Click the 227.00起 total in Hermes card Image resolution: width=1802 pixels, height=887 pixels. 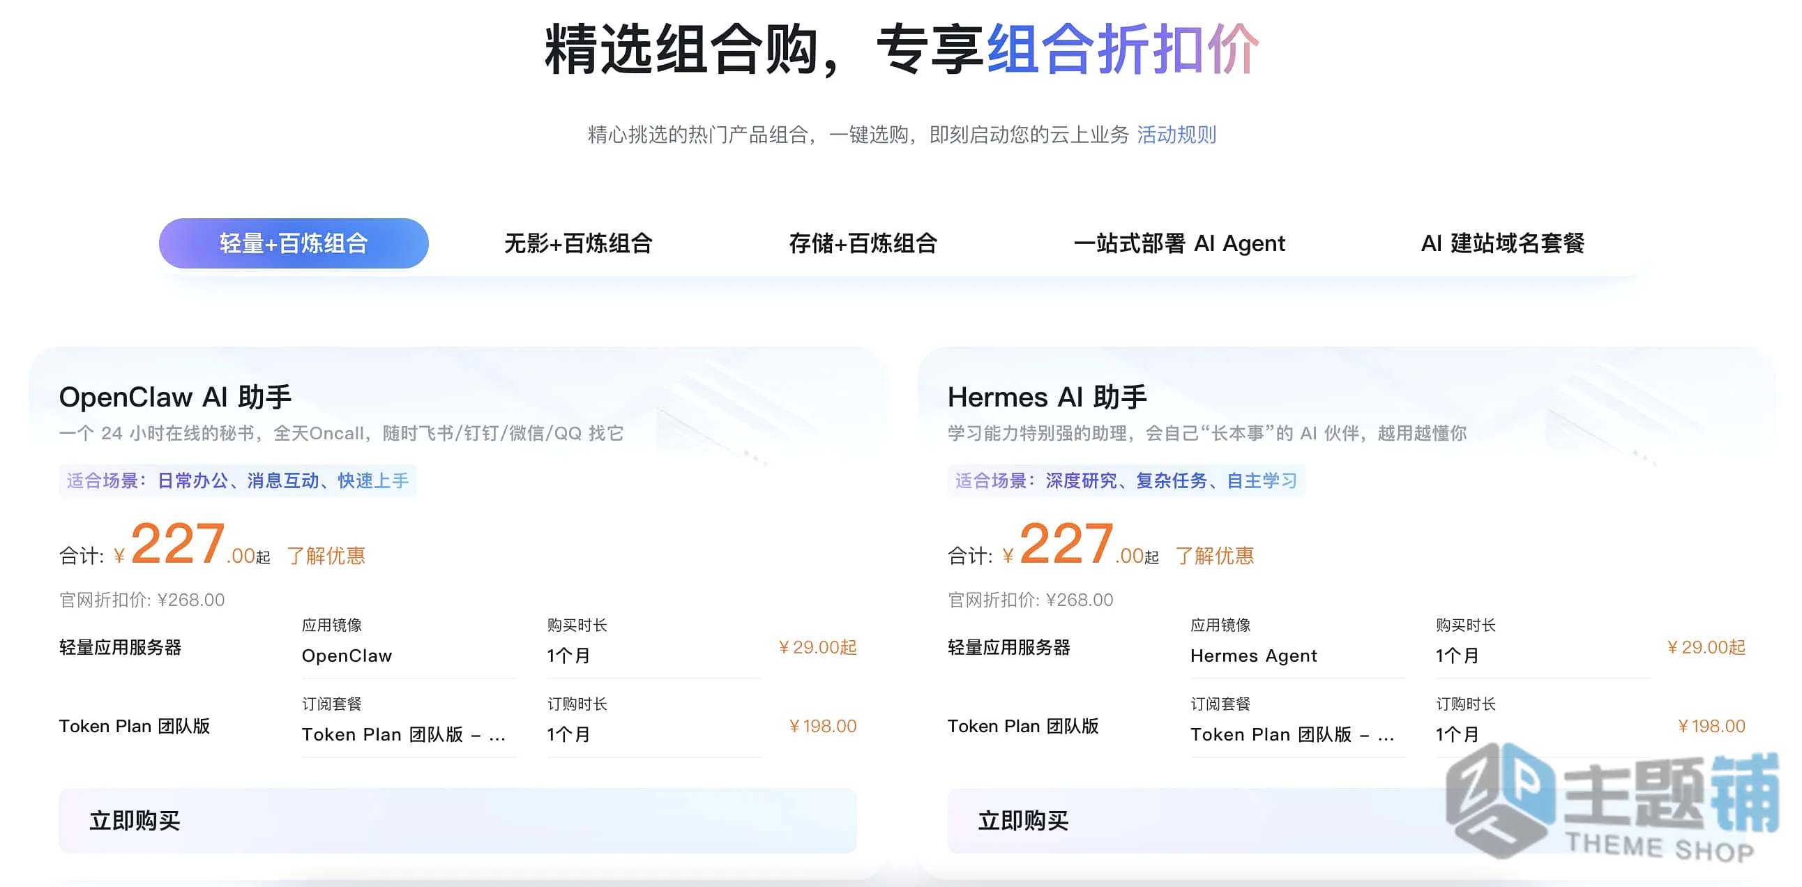coord(1081,544)
